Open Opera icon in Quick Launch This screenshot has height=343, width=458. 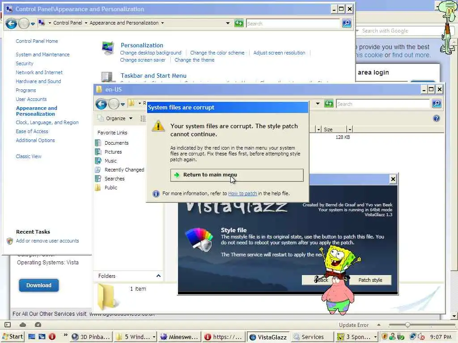(52, 337)
